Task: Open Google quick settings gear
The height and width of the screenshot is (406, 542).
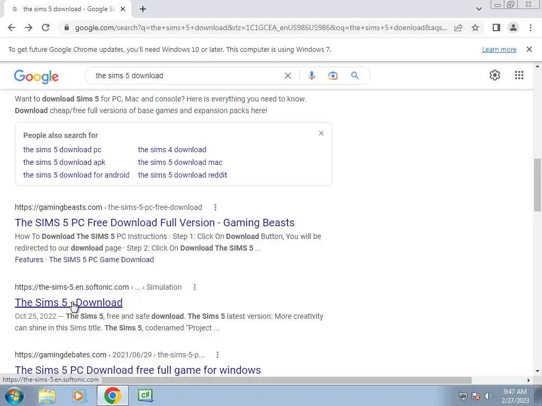Action: point(495,75)
